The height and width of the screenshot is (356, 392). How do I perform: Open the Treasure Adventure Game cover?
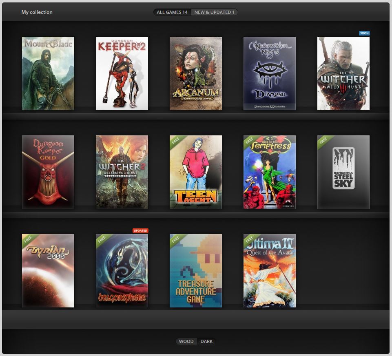[196, 271]
